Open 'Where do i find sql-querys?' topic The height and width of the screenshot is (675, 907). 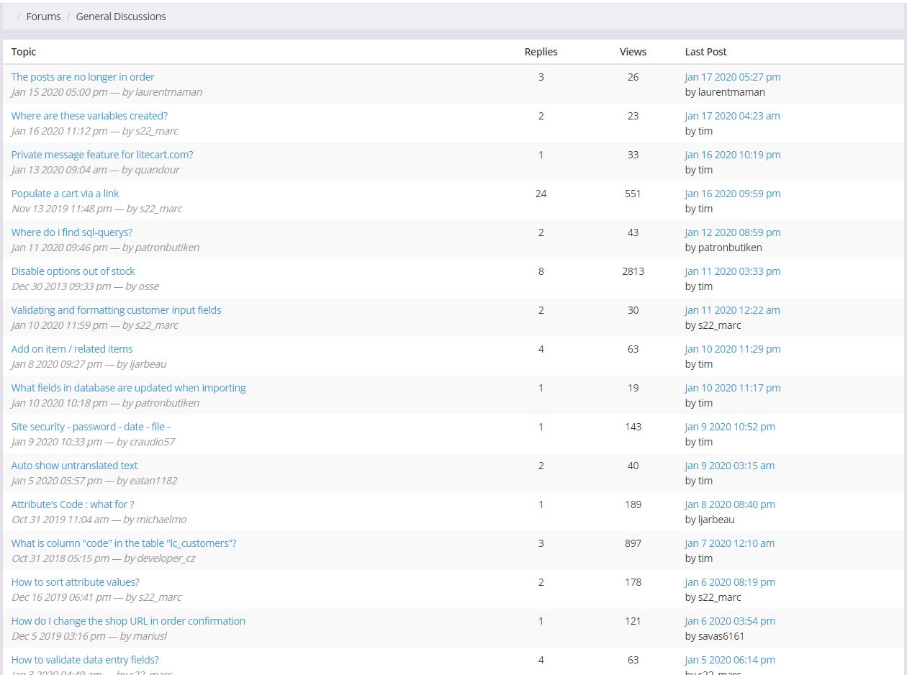click(x=72, y=232)
